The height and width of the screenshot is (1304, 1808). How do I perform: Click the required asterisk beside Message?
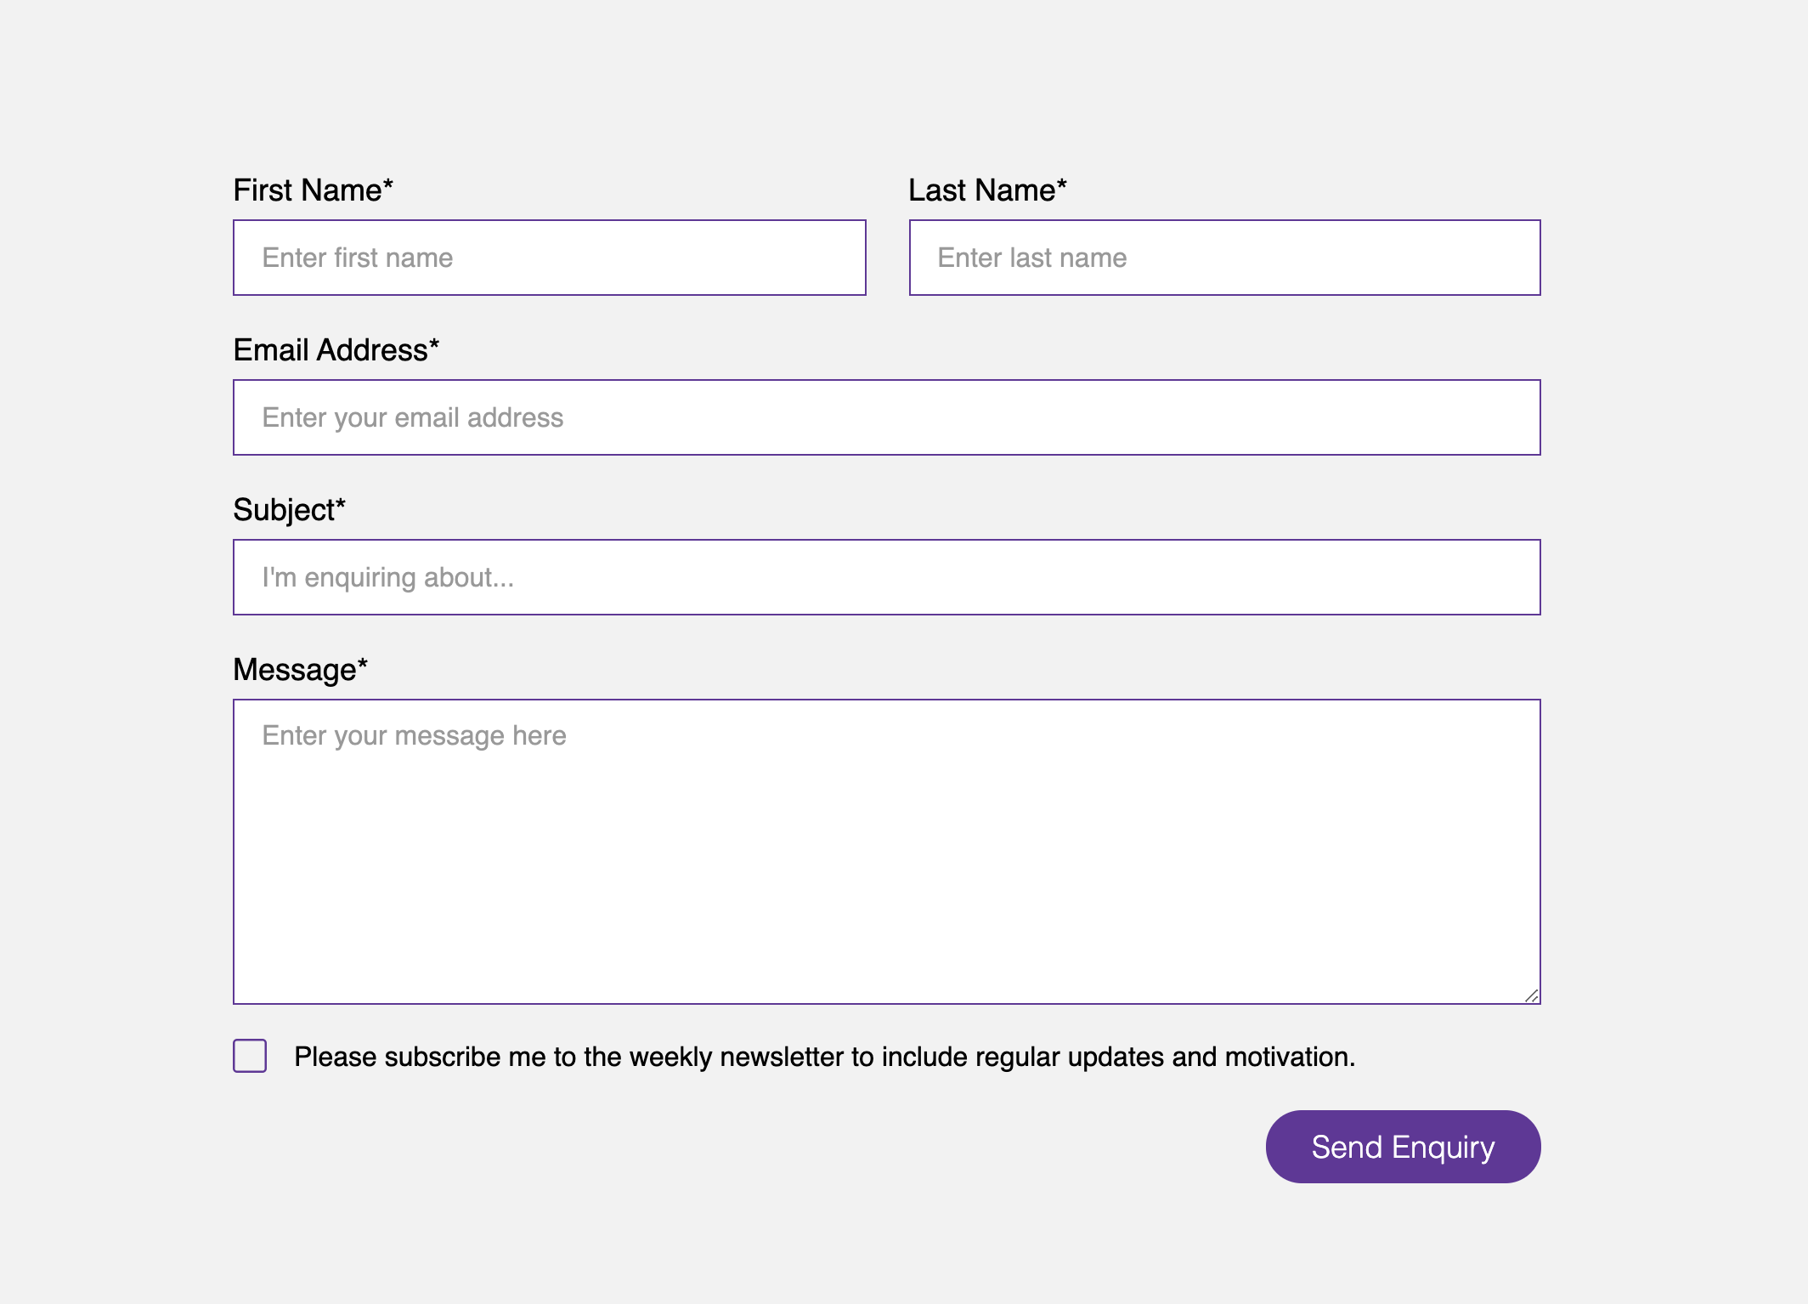[363, 664]
